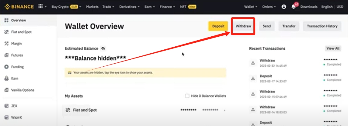
Task: Click the icon in the hidden assets notice
Action: 70,72
